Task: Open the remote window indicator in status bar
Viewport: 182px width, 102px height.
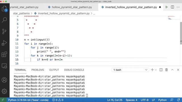Action: [3, 100]
